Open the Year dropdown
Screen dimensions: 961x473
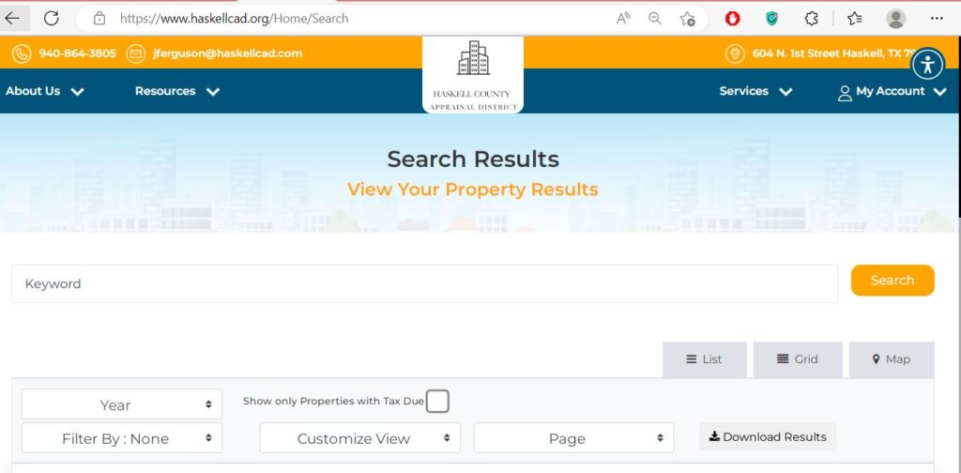tap(122, 404)
